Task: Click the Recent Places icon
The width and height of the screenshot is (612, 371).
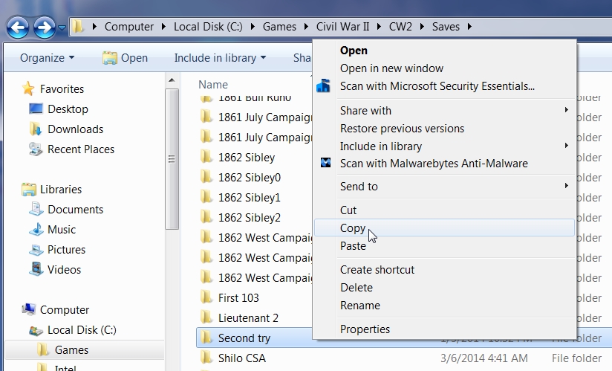Action: coord(36,149)
